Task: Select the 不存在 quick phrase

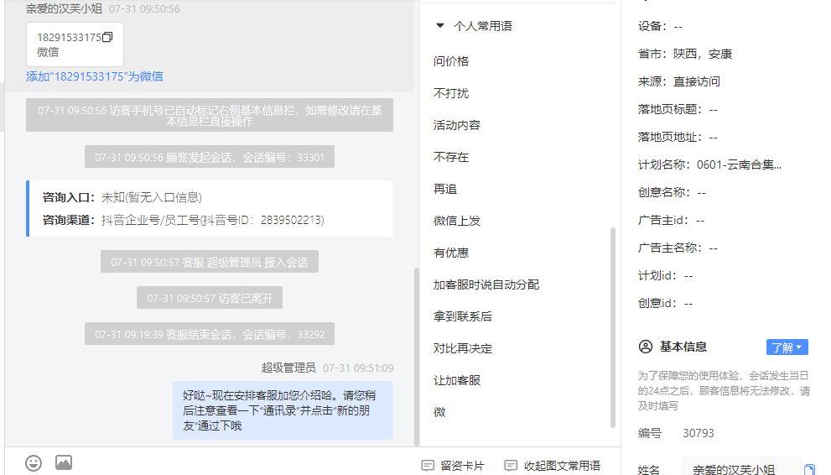Action: tap(451, 157)
